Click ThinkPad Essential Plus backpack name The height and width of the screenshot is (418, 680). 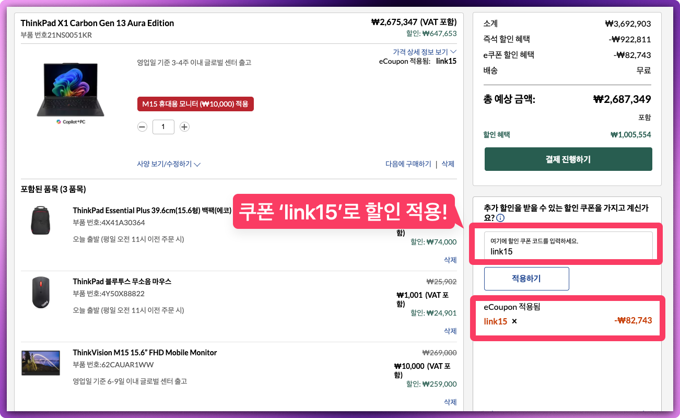[152, 211]
